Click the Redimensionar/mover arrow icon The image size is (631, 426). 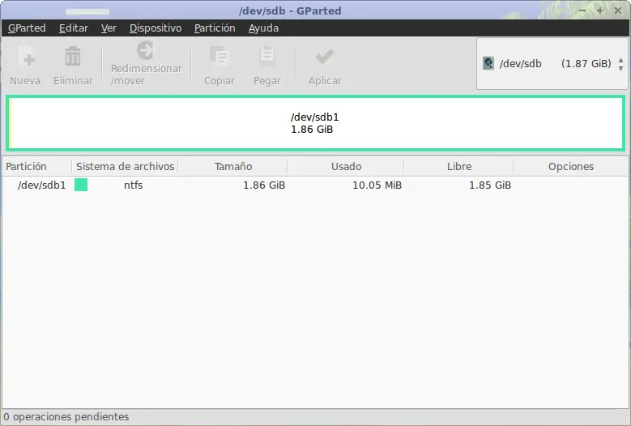click(145, 50)
